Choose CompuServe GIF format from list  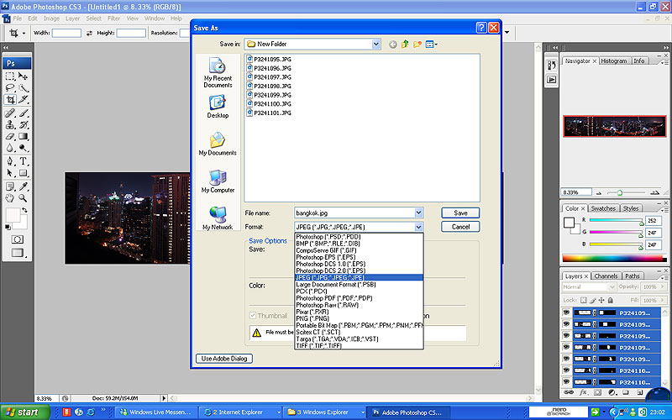point(359,250)
